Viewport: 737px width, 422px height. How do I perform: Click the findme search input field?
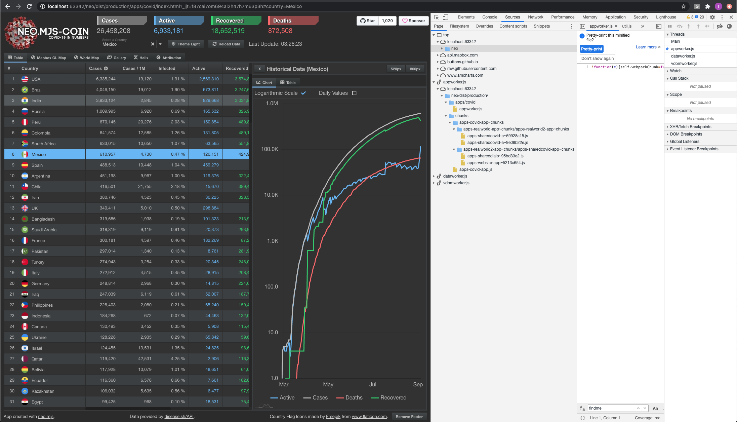coord(611,408)
